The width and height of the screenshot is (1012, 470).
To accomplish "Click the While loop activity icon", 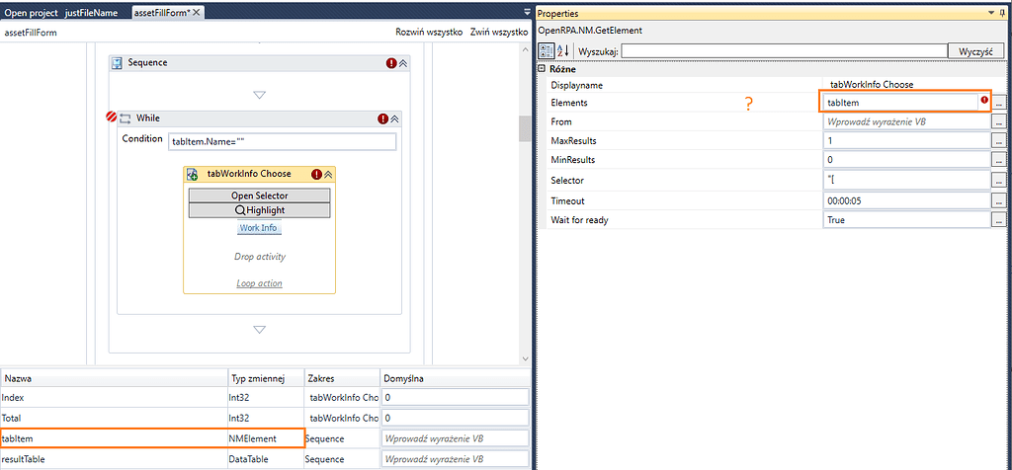I will click(126, 118).
